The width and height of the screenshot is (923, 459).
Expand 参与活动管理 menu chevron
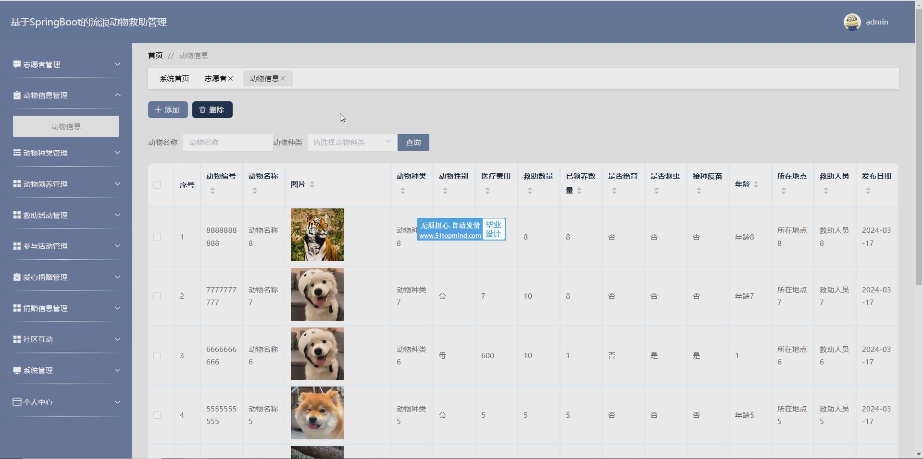click(x=117, y=246)
